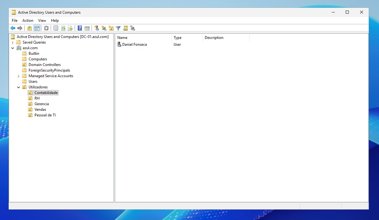Image resolution: width=379 pixels, height=220 pixels.
Task: Create a new group with the toolbar icon
Action: (x=104, y=28)
